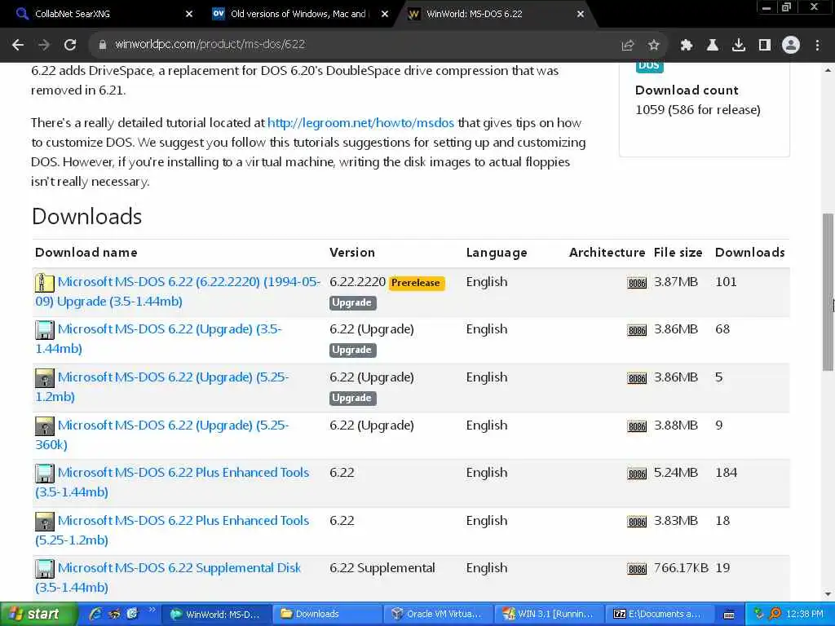Viewport: 835px width, 626px height.
Task: Open Plus Enhanced Tools (5.25-1.2mb) link
Action: [172, 530]
